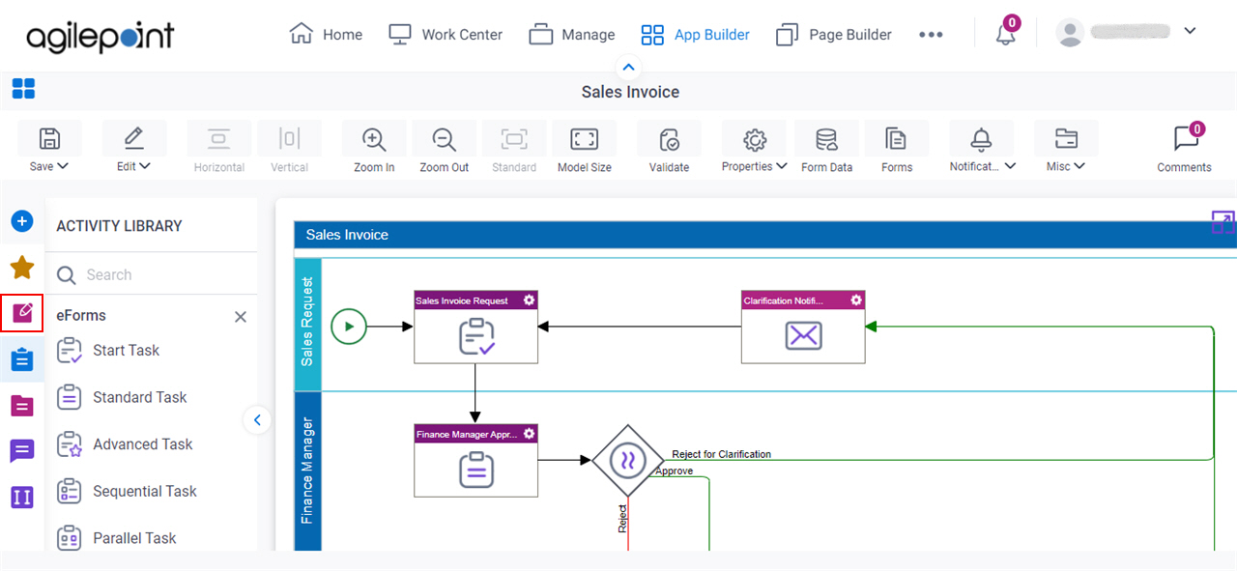
Task: Click the notification bell in header
Action: [x=1006, y=34]
